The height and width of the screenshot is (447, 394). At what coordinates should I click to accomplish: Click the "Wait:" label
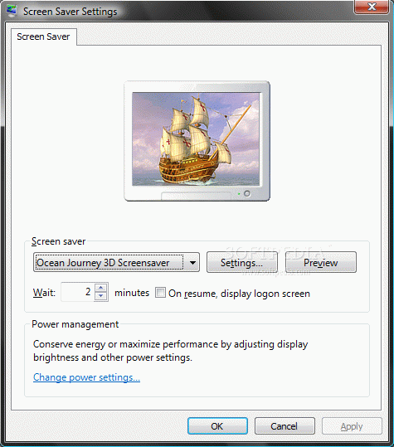click(44, 293)
